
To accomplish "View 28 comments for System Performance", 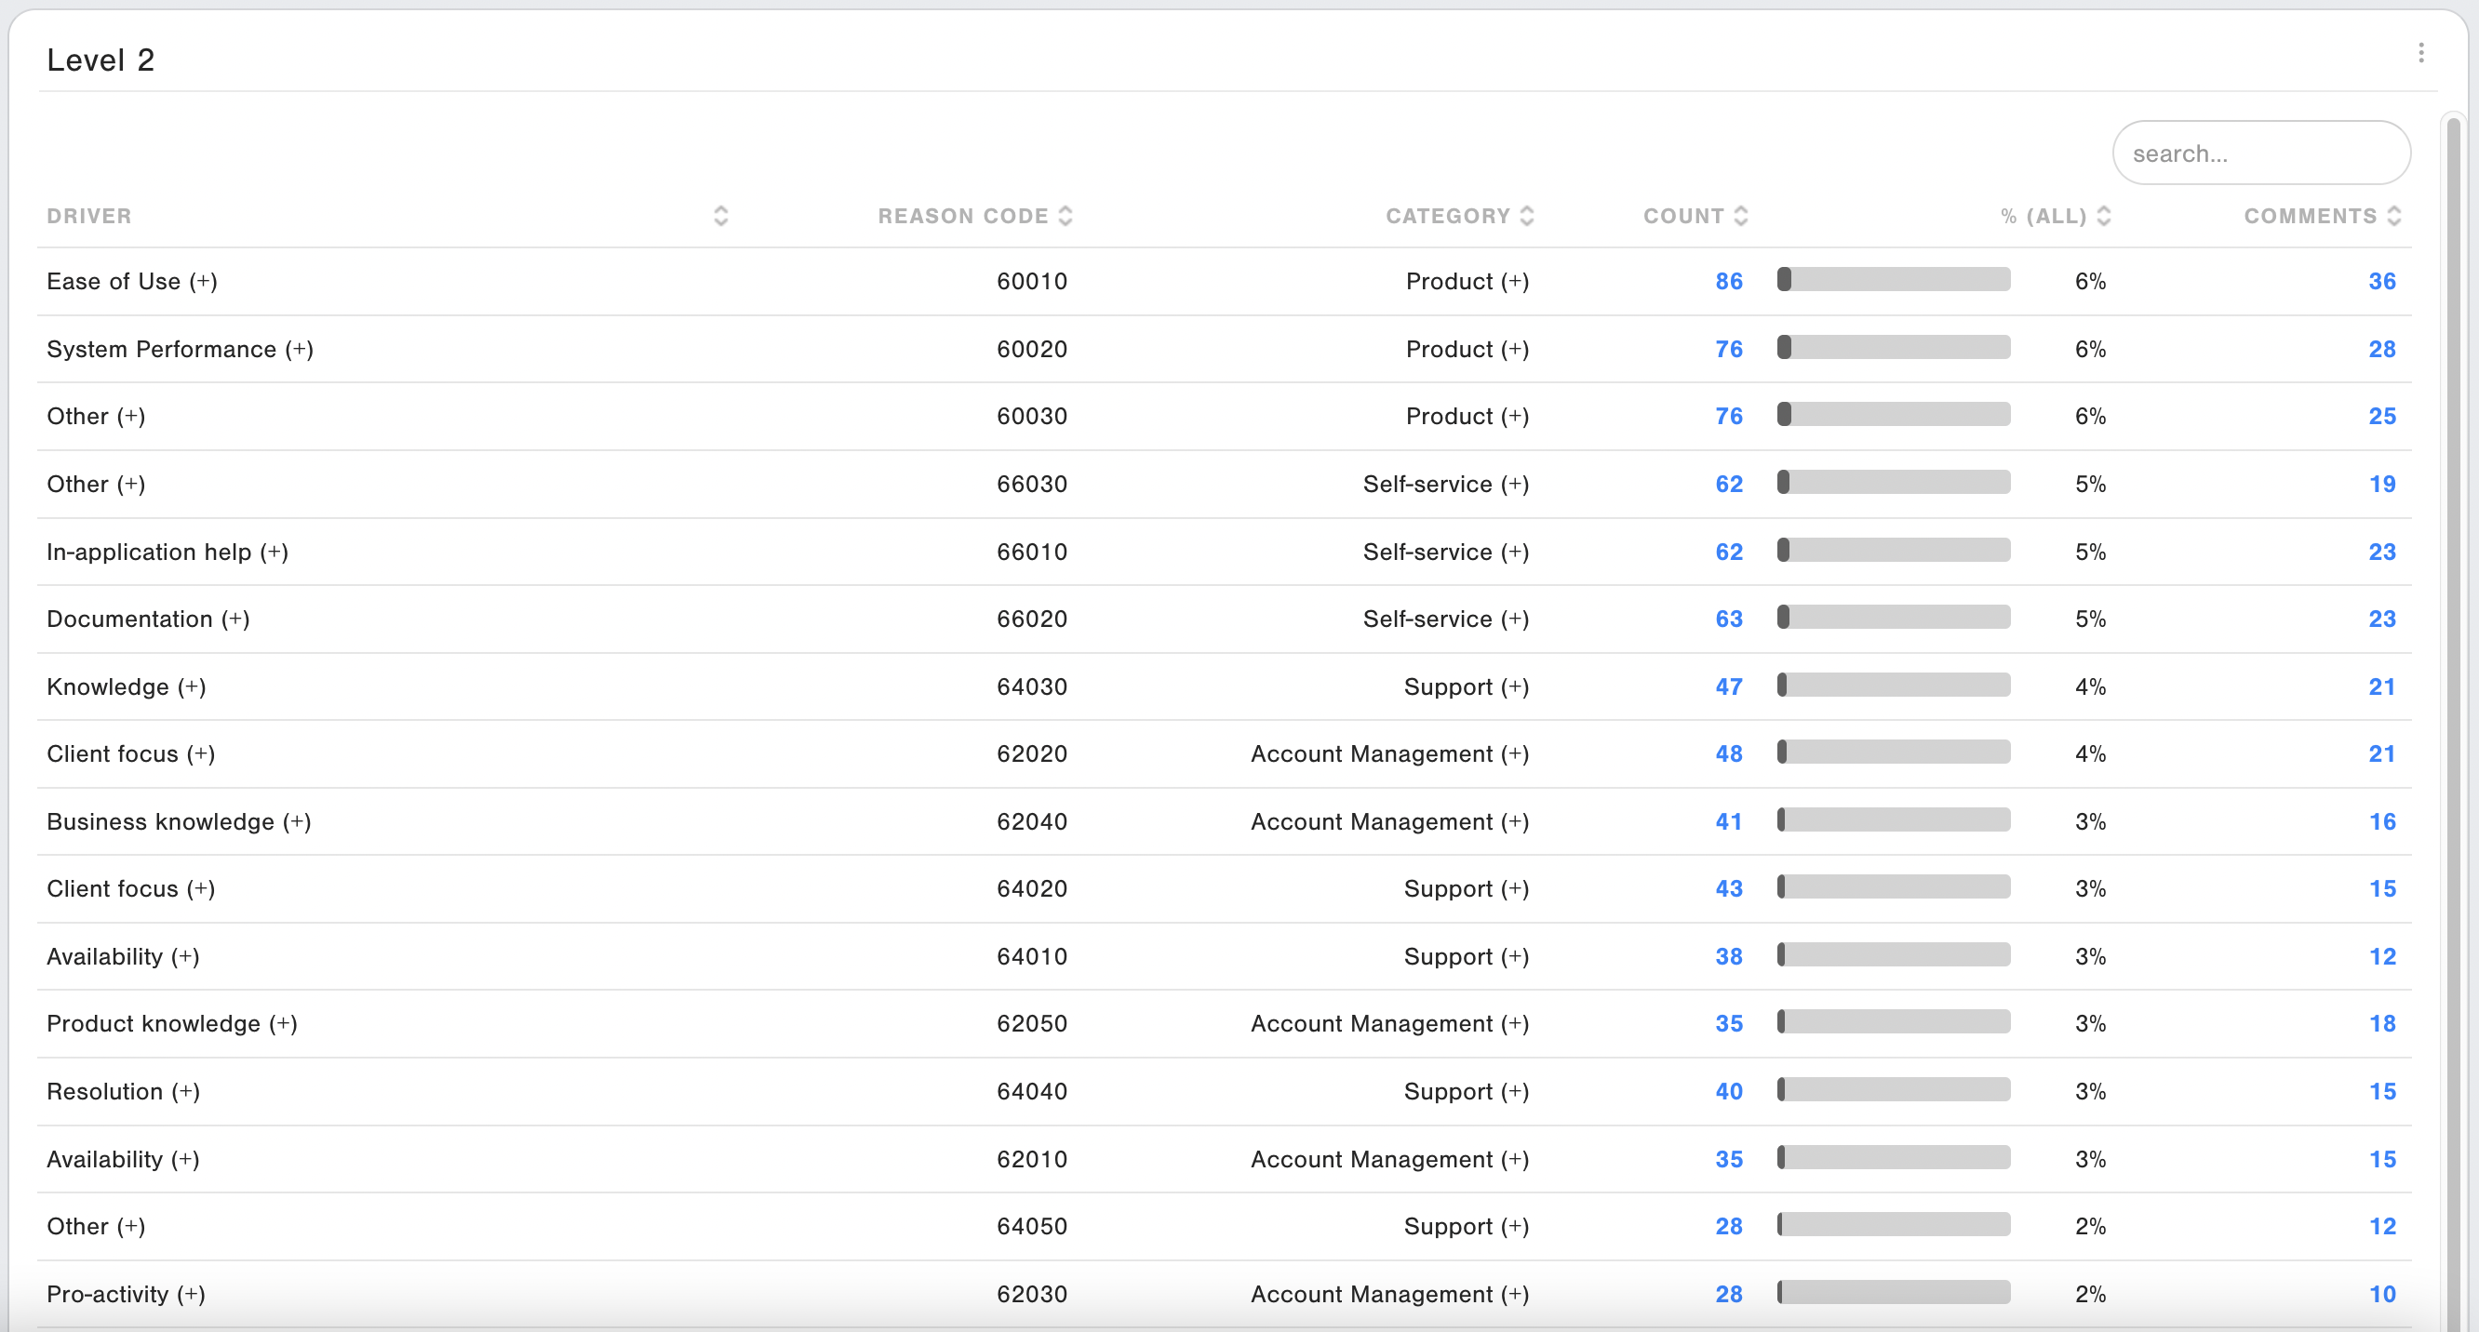I will [x=2382, y=349].
